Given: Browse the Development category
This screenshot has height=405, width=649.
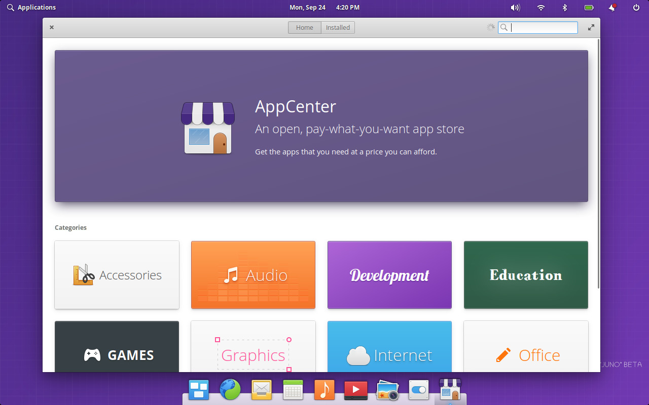Looking at the screenshot, I should point(389,275).
